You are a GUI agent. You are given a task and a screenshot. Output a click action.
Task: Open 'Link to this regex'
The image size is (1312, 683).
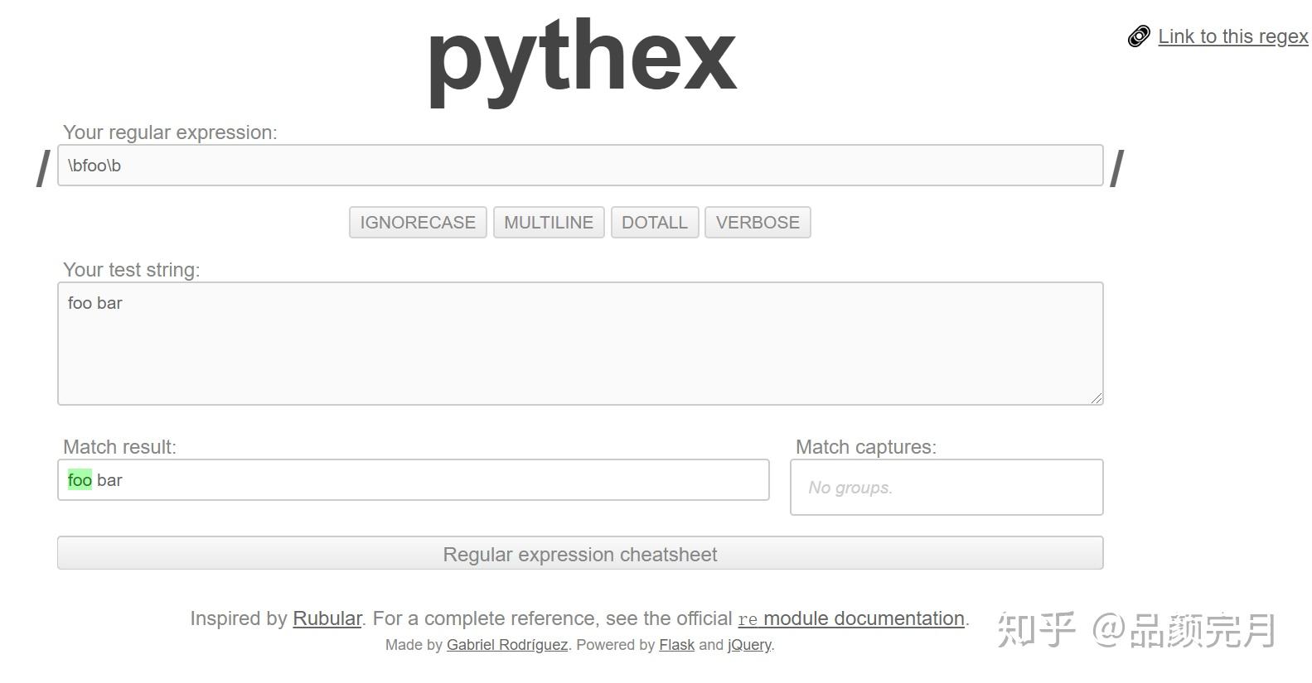coord(1232,36)
